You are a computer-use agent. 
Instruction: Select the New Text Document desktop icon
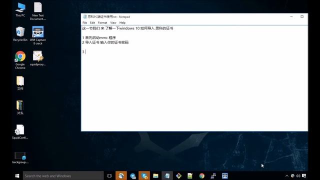coord(38,11)
